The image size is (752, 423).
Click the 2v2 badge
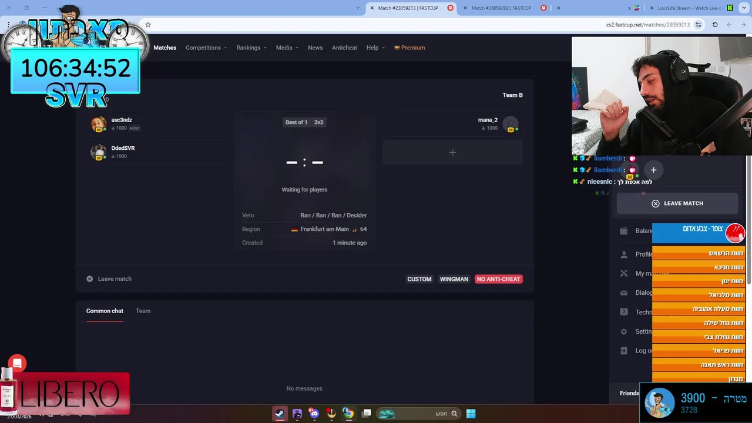click(319, 122)
